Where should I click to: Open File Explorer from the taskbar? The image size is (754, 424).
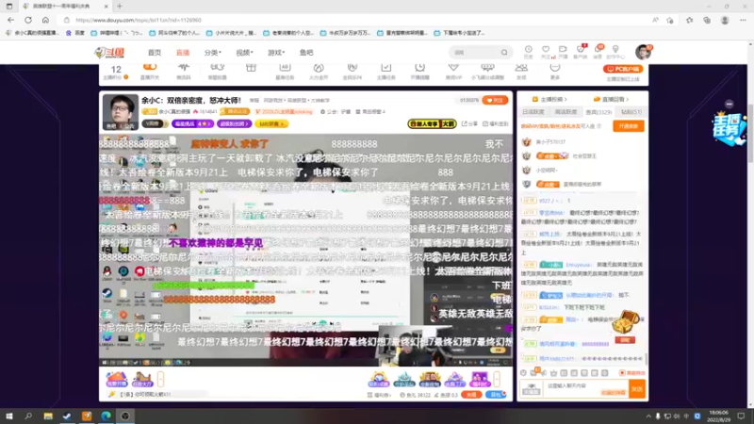pos(48,416)
